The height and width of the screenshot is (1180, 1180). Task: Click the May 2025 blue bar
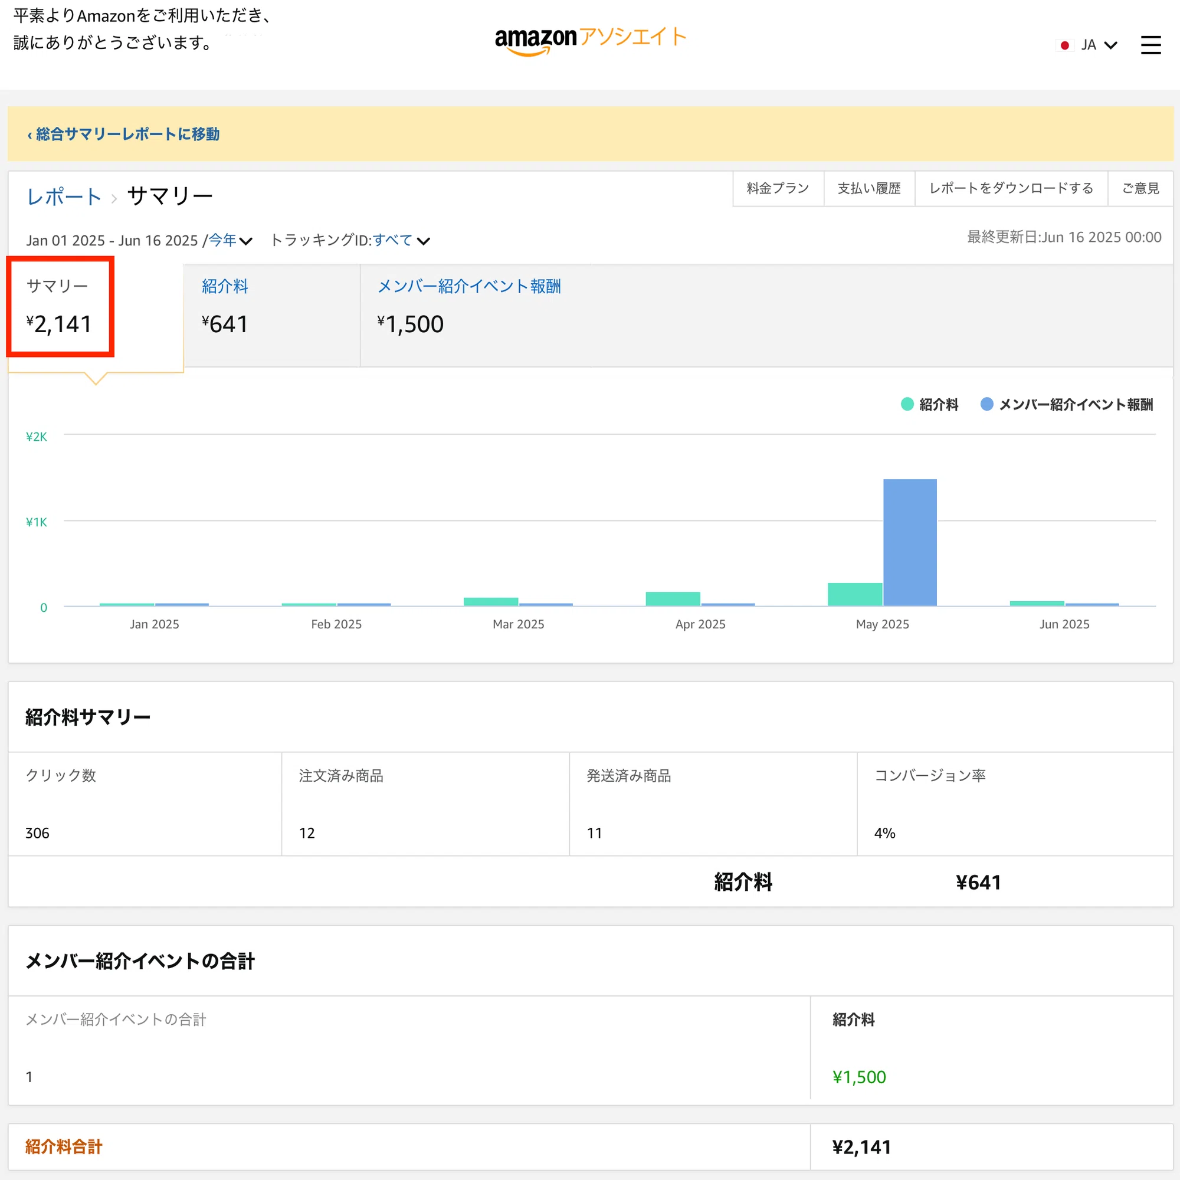coord(910,542)
